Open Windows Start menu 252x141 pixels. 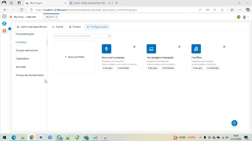tap(4, 137)
